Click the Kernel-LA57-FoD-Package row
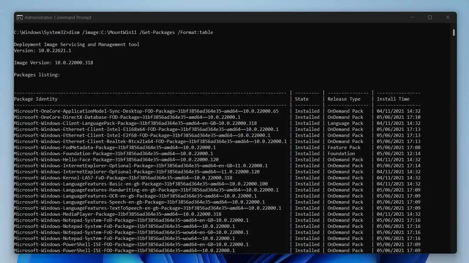The width and height of the screenshot is (469, 263). click(217, 178)
